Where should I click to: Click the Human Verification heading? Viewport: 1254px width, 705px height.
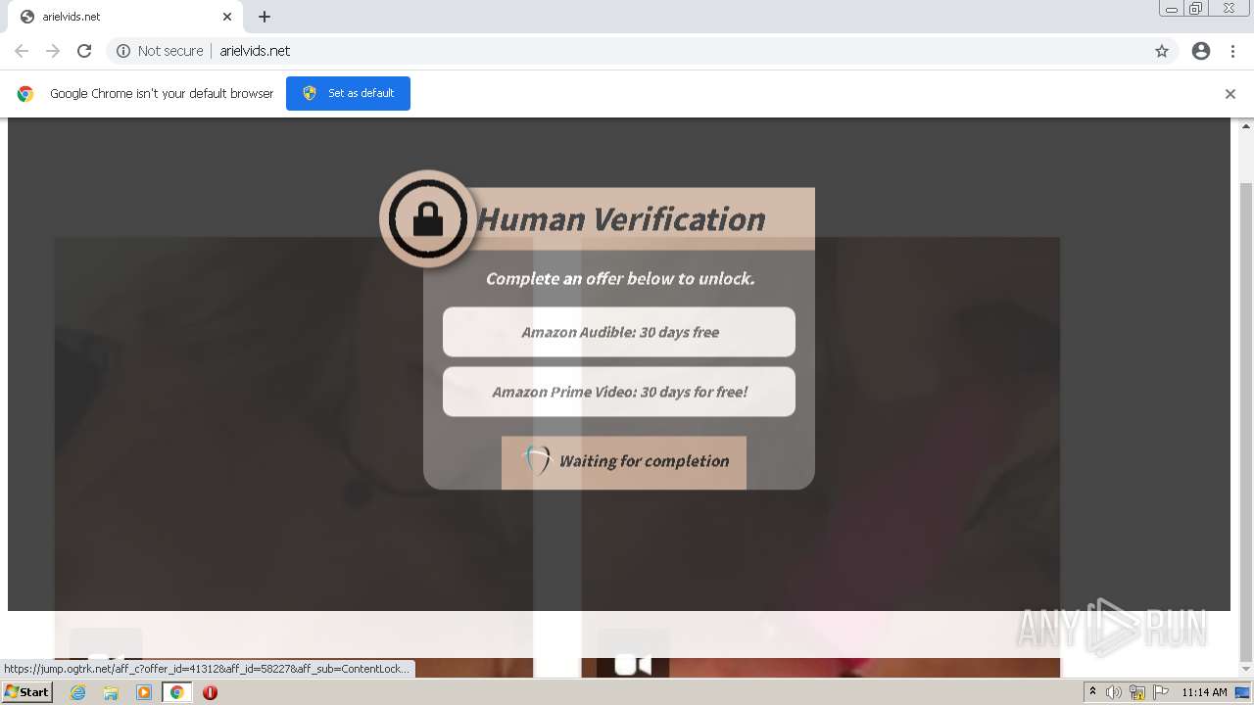click(x=621, y=219)
